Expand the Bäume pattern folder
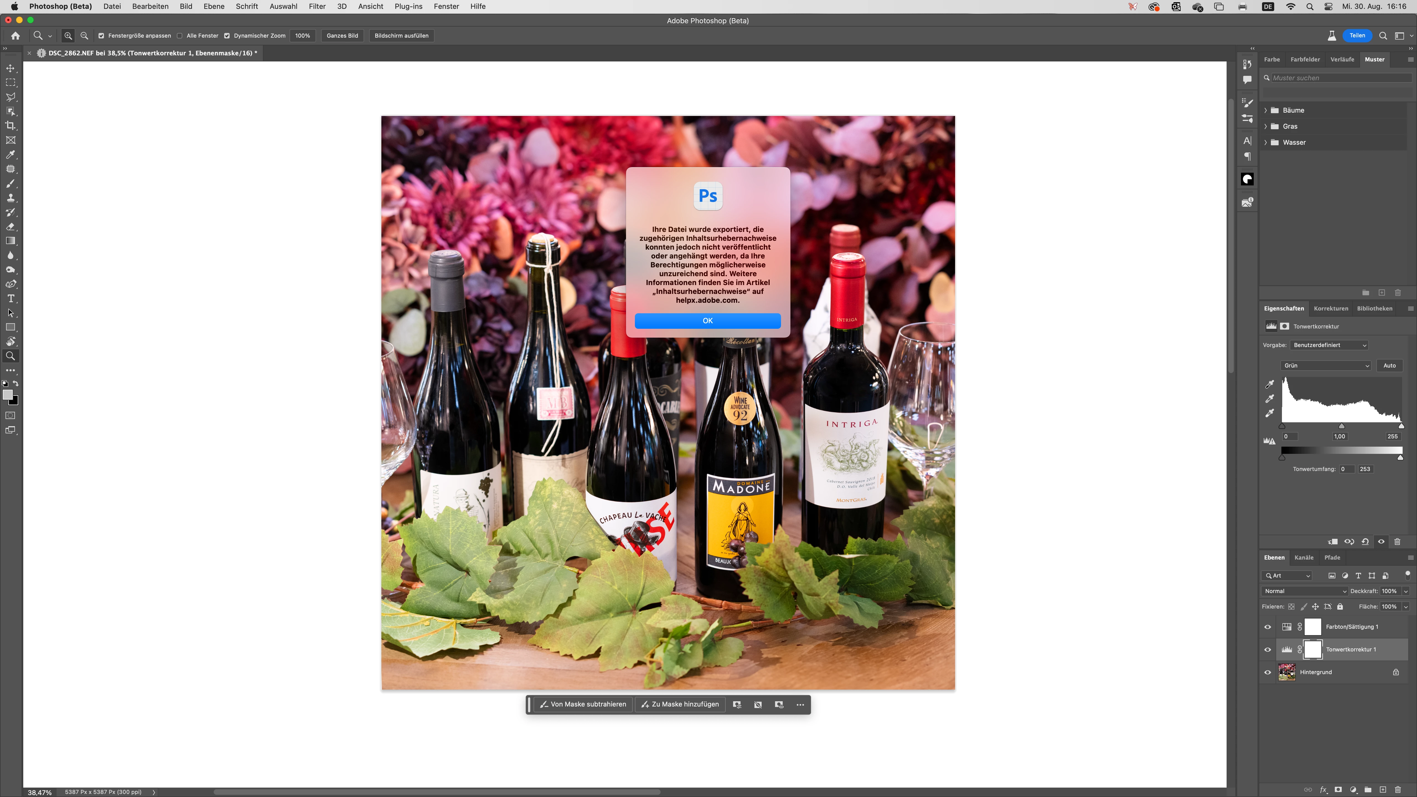Viewport: 1417px width, 797px height. pos(1266,111)
